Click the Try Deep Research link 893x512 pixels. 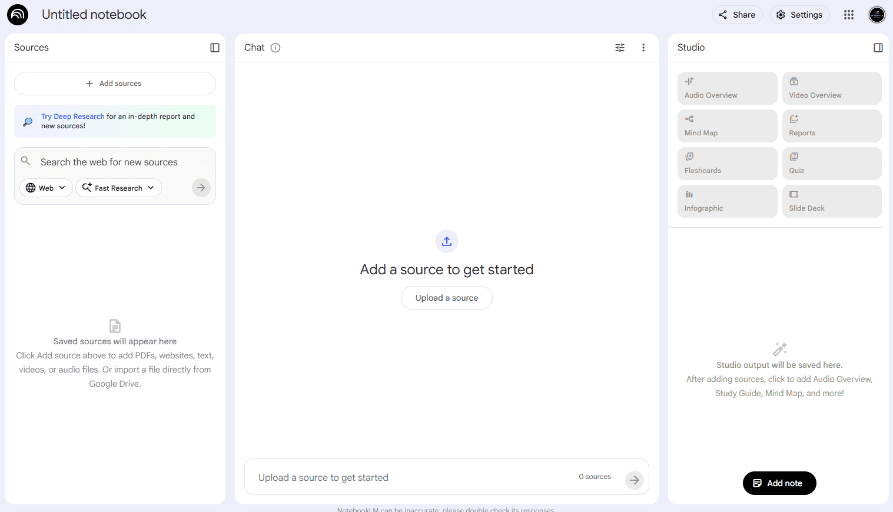[73, 117]
